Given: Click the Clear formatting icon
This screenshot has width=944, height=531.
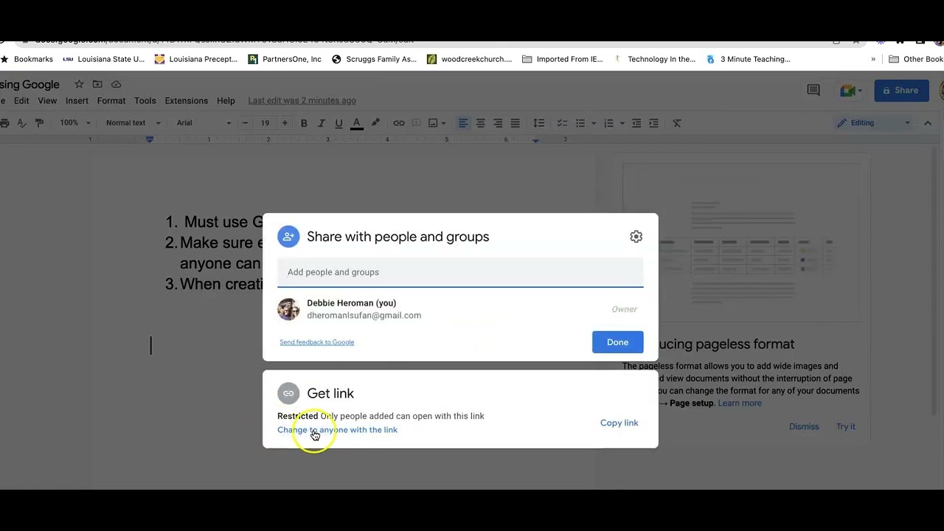Looking at the screenshot, I should tap(677, 123).
